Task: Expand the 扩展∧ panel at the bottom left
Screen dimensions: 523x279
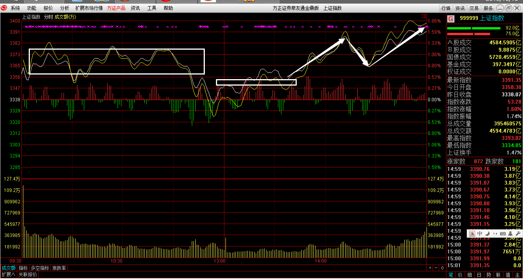Action: (8, 275)
